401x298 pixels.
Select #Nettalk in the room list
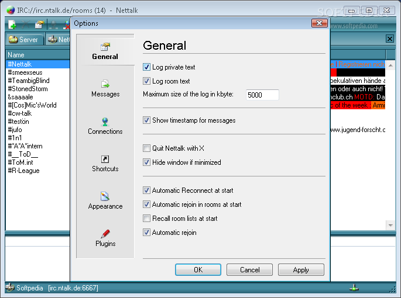[37, 64]
